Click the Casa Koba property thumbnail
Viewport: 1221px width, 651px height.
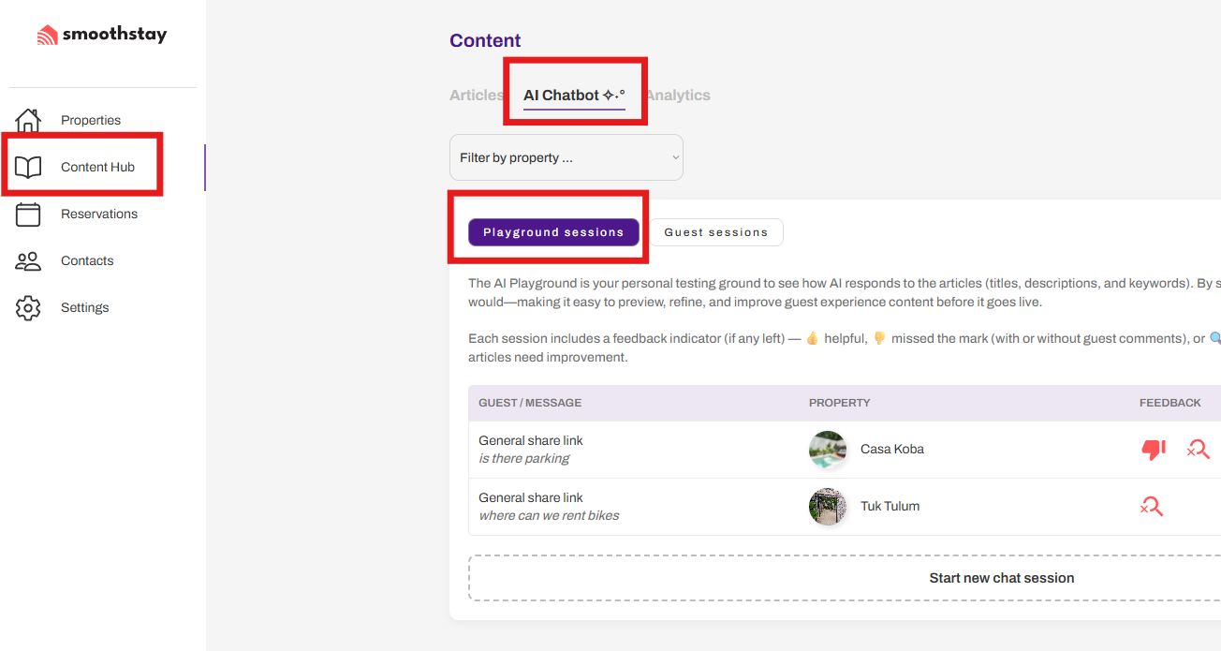tap(828, 450)
